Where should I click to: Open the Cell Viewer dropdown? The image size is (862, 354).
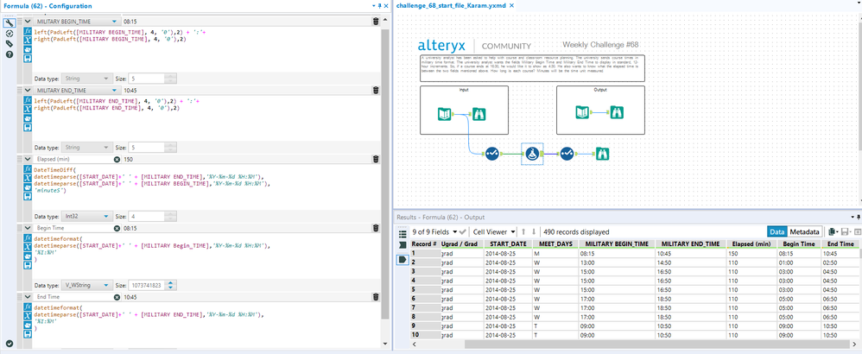(495, 232)
